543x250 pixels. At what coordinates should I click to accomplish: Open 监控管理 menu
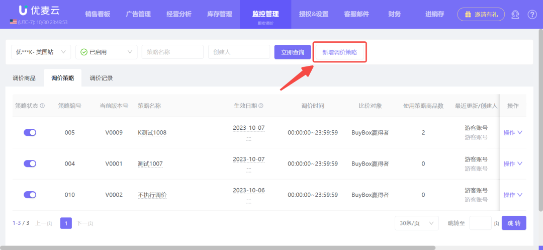[265, 14]
